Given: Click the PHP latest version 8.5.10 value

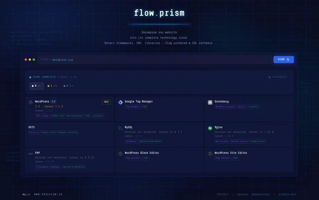Looking at the screenshot, I should (50, 162).
